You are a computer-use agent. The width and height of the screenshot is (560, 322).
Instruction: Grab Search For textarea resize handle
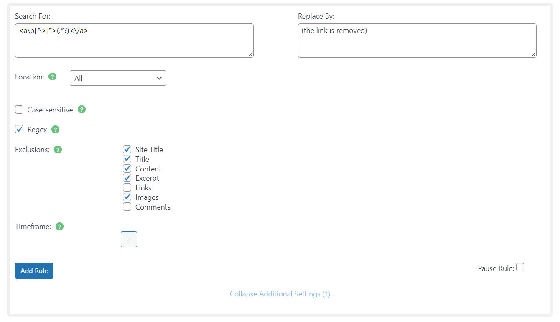point(250,54)
